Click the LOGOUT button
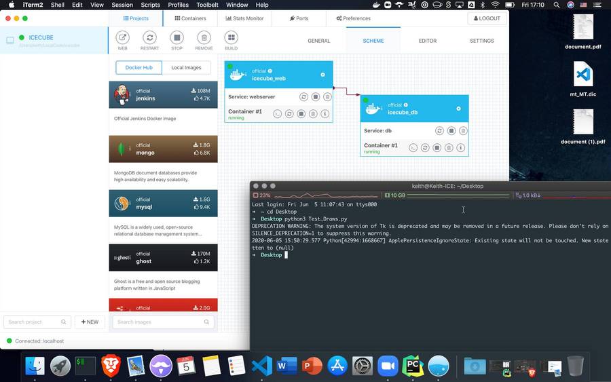 click(487, 18)
